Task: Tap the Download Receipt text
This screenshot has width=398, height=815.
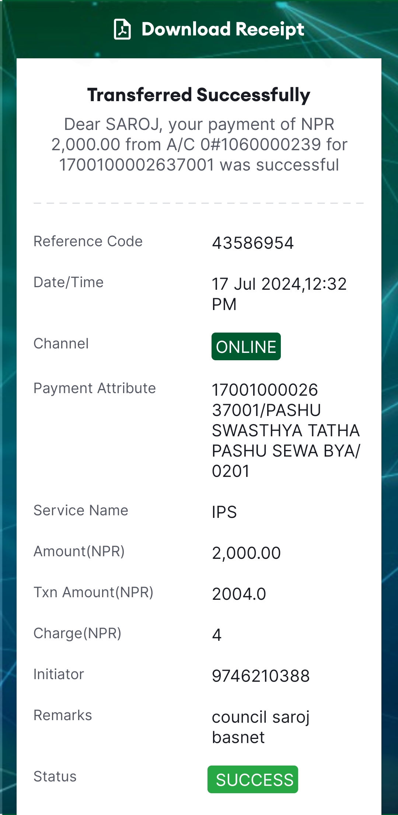Action: pyautogui.click(x=223, y=29)
